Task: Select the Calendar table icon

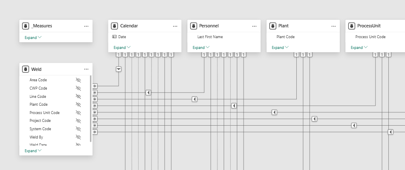Action: (x=115, y=26)
